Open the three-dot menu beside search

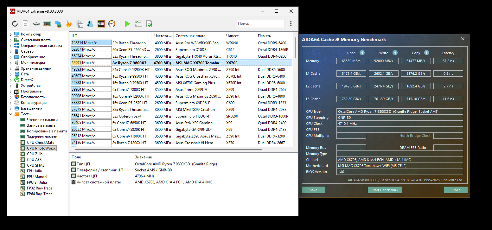291,24
